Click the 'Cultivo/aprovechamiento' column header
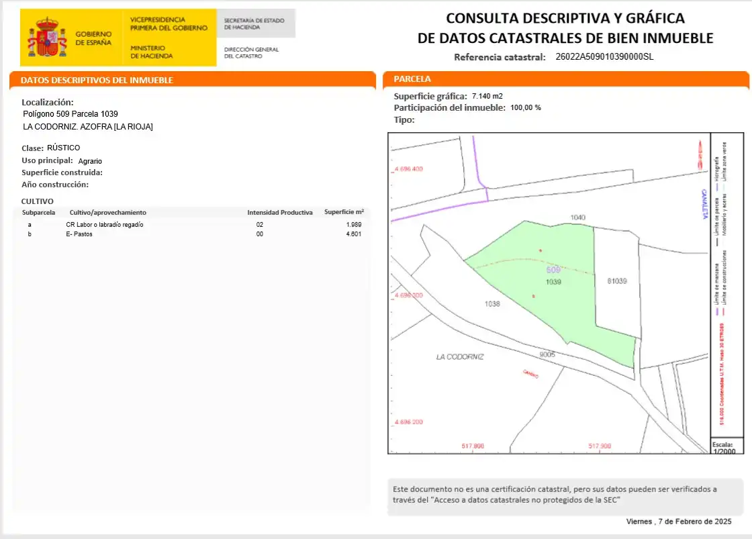The height and width of the screenshot is (539, 752). click(108, 212)
